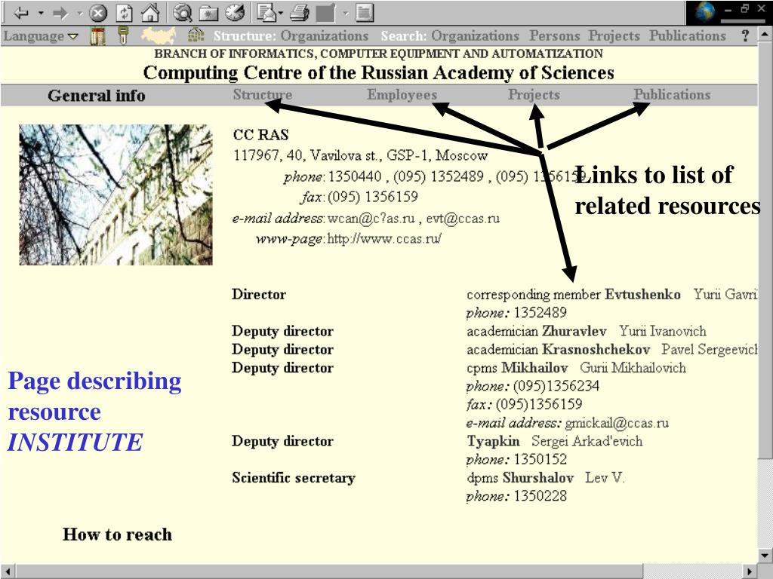
Task: Open the Forward history dropdown arrow
Action: (x=80, y=14)
